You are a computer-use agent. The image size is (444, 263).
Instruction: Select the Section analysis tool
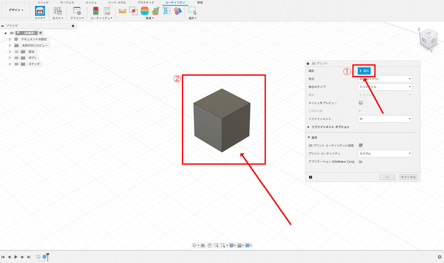pyautogui.click(x=167, y=11)
